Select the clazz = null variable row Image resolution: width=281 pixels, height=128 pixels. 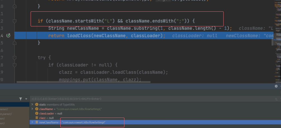(x=47, y=118)
